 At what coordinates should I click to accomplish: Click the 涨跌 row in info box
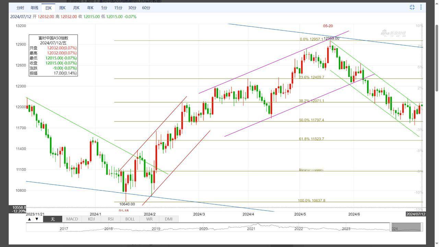pyautogui.click(x=53, y=68)
